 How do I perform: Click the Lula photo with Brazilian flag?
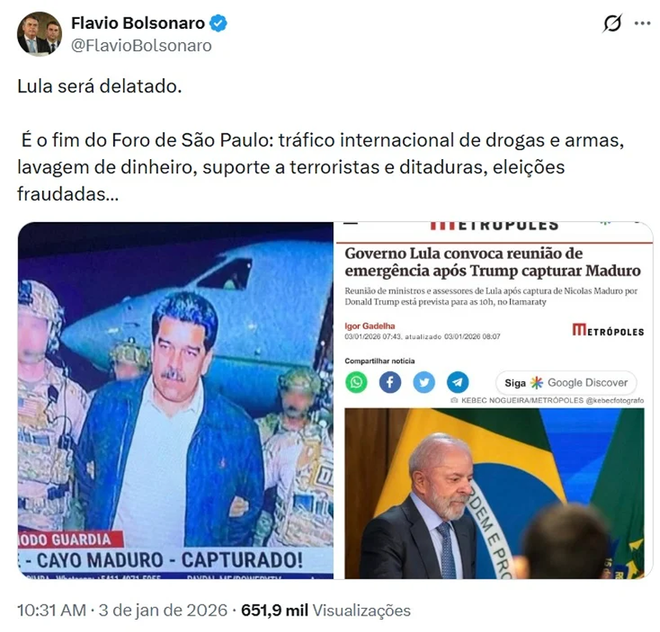pyautogui.click(x=494, y=493)
